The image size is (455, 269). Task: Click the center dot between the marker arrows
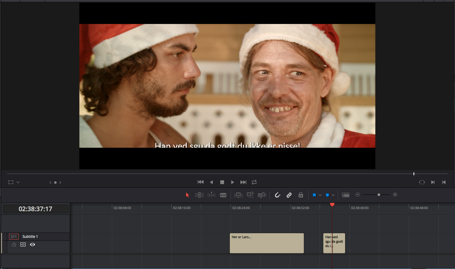coord(55,182)
